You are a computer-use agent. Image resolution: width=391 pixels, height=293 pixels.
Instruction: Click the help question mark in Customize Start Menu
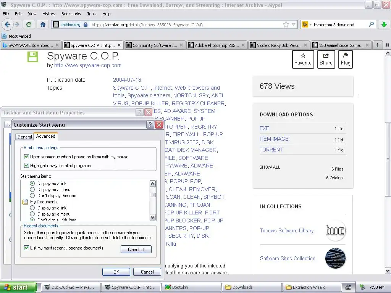pos(150,125)
